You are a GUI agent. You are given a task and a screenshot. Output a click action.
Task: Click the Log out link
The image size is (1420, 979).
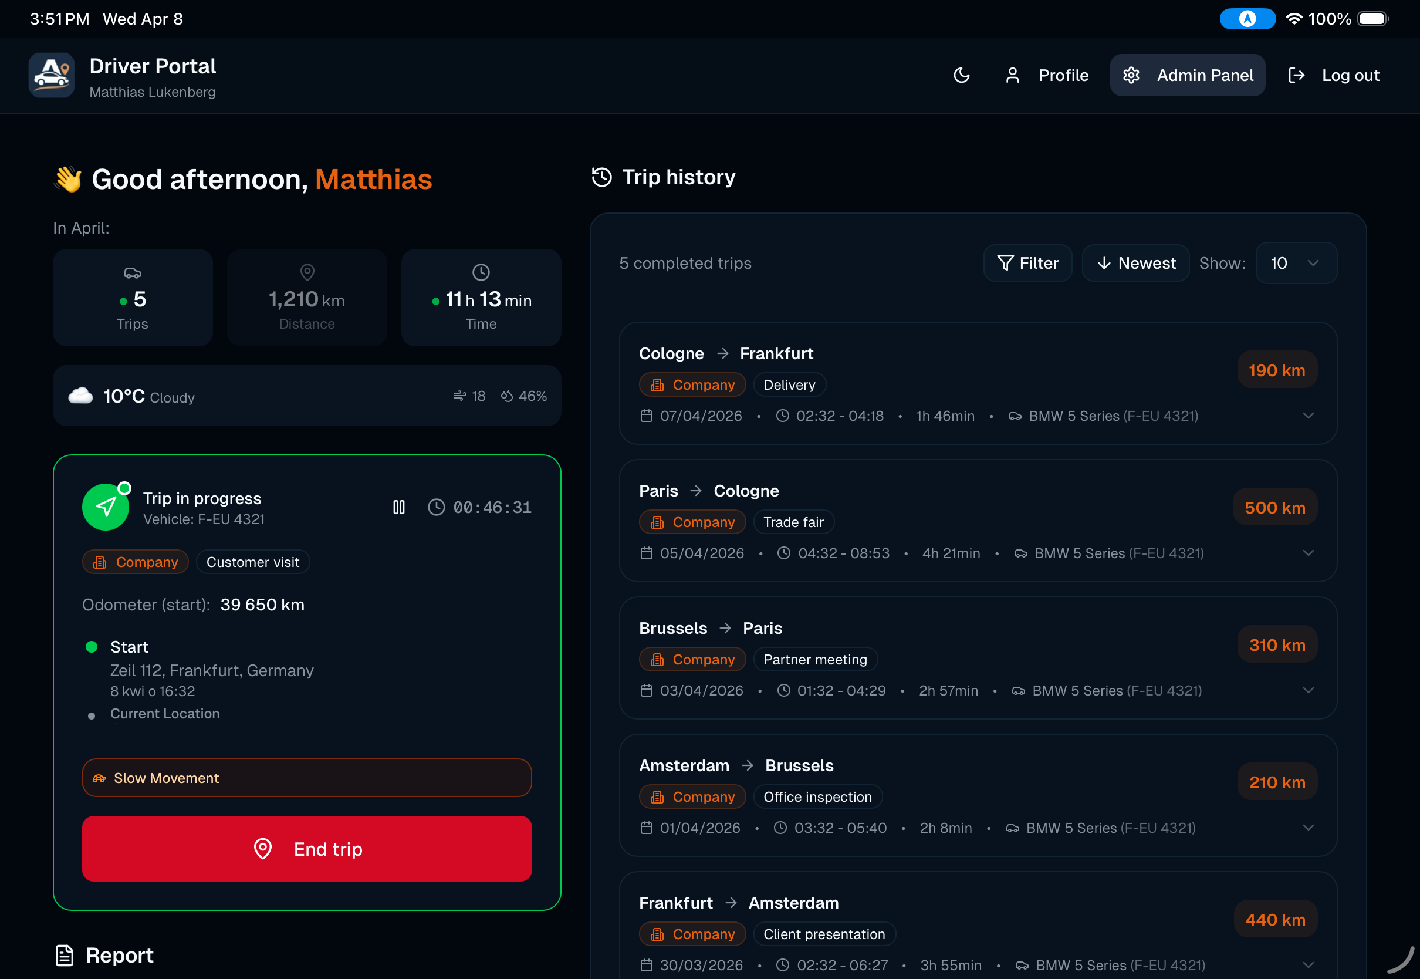1350,75
